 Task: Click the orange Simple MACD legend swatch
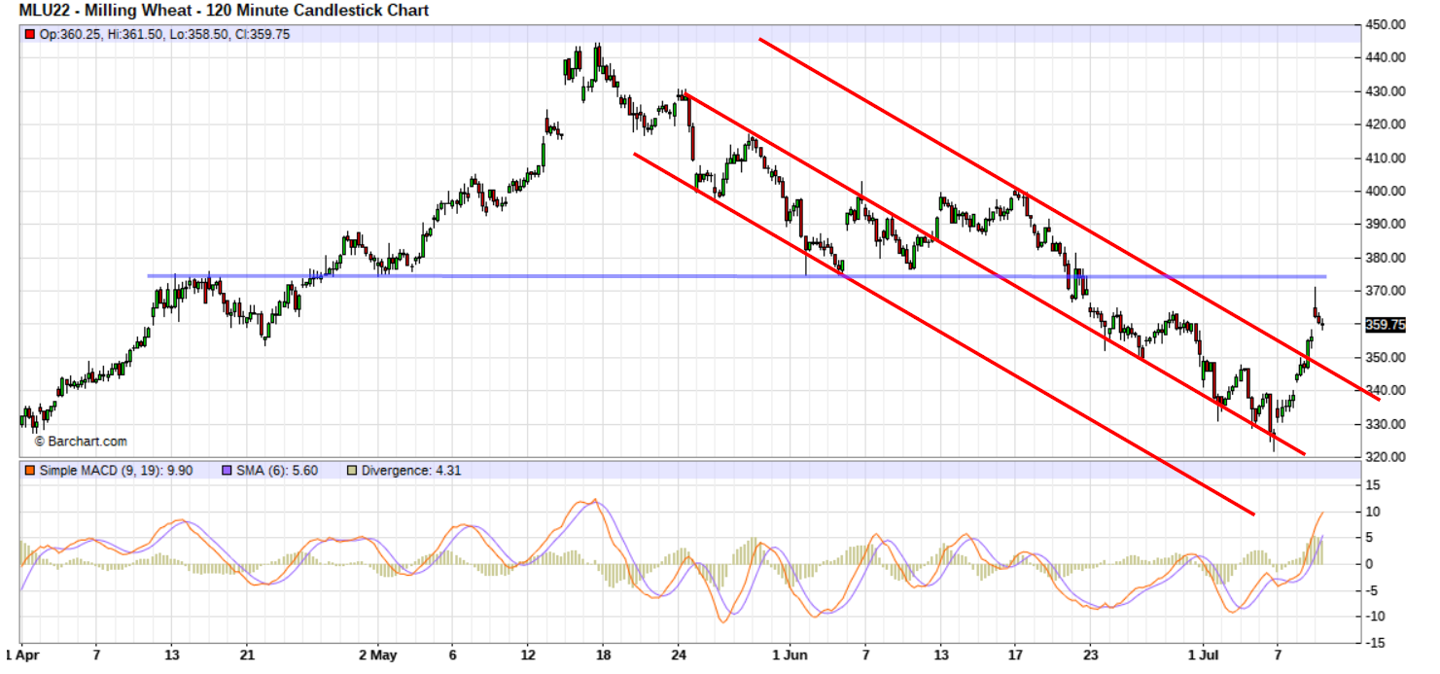[x=29, y=471]
